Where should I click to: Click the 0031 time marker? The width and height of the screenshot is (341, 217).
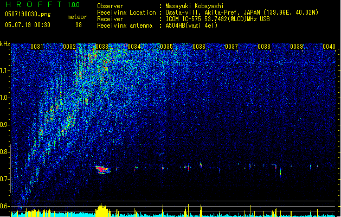[36, 47]
